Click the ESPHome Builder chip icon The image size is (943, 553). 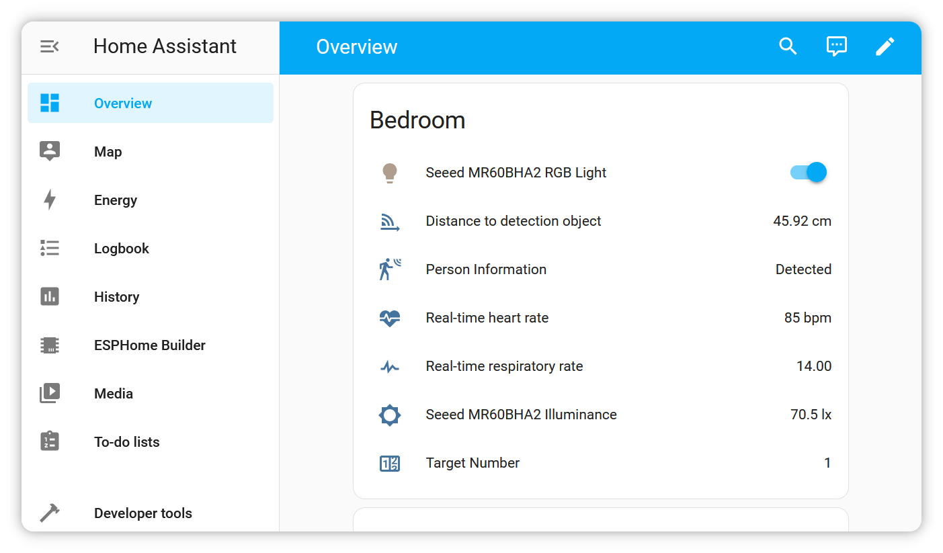pyautogui.click(x=50, y=345)
